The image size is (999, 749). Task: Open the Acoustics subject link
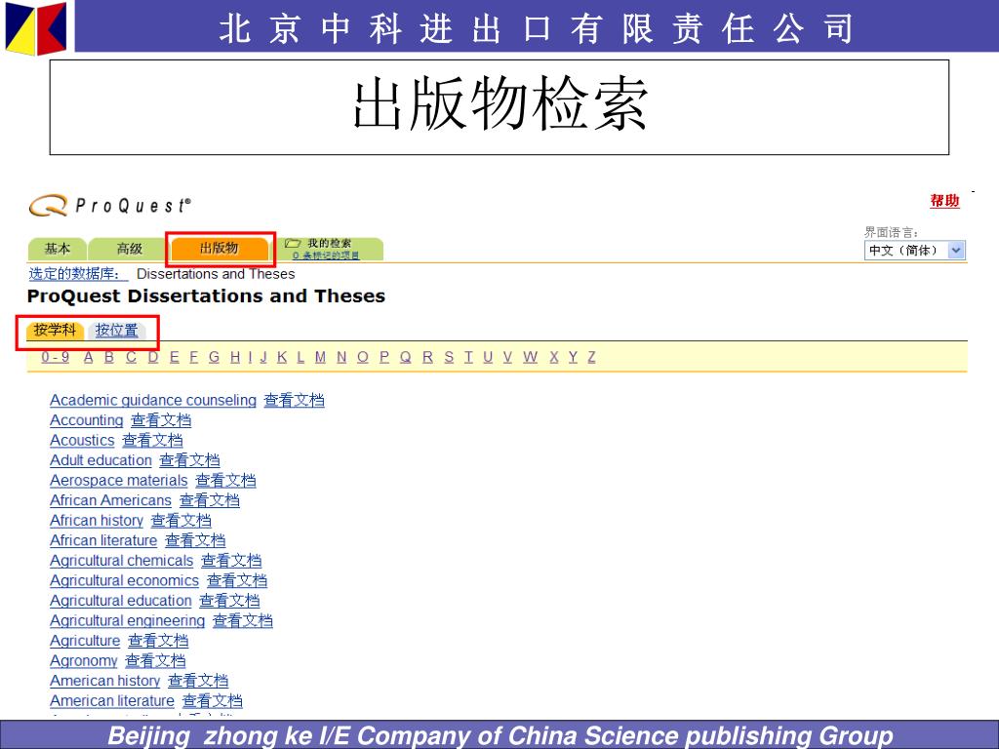(82, 441)
